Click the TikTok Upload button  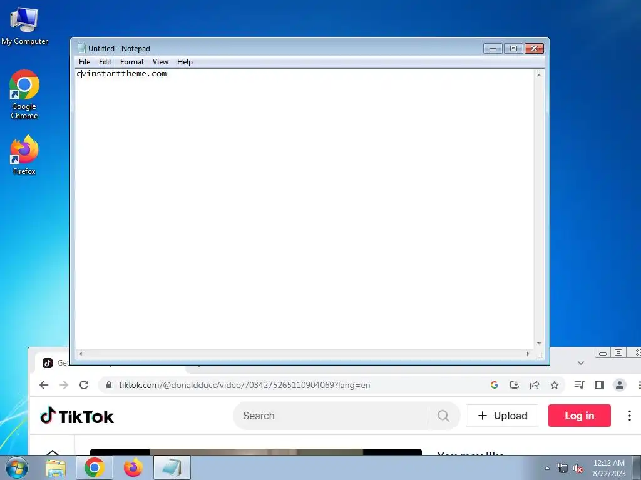click(502, 416)
